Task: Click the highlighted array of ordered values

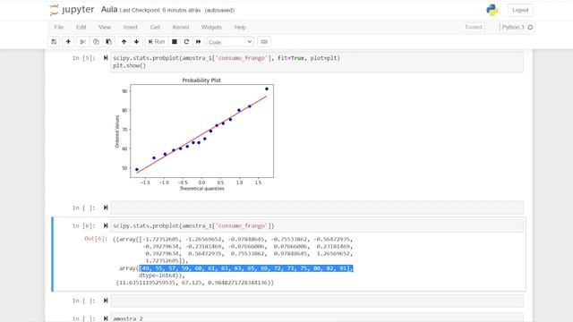Action: pyautogui.click(x=246, y=268)
